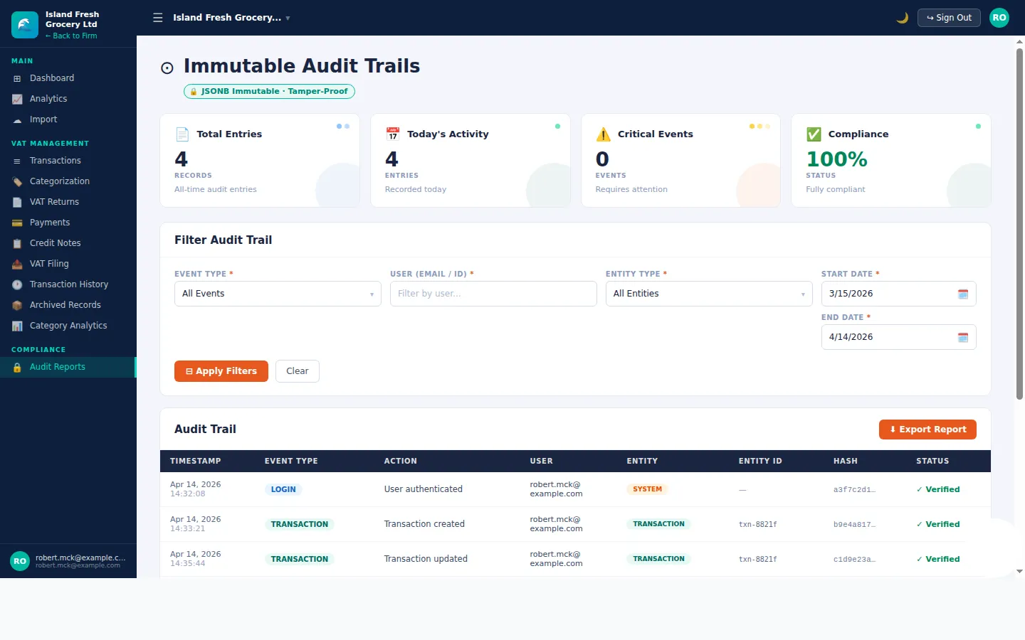The image size is (1025, 640).
Task: Click the Apr 14 14:33:21 timestamp
Action: click(x=195, y=524)
